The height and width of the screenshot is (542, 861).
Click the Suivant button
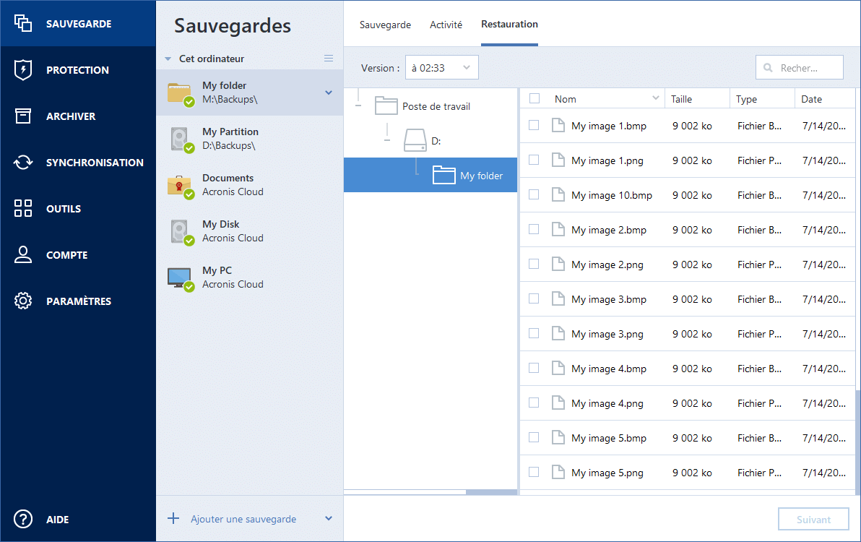tap(813, 520)
